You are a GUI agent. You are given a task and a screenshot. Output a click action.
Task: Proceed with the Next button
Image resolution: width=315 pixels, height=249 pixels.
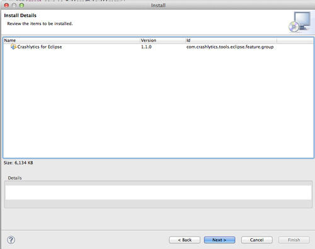(219, 240)
